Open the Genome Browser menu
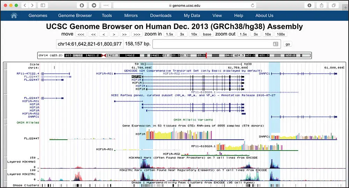The width and height of the screenshot is (349, 188). tap(75, 16)
